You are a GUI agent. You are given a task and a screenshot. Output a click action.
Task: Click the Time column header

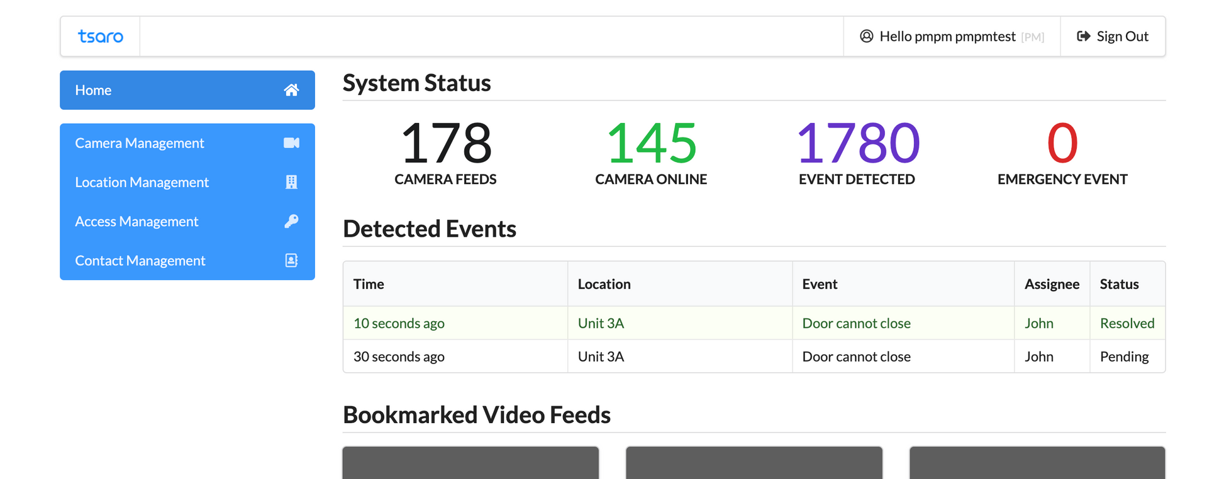(x=369, y=284)
